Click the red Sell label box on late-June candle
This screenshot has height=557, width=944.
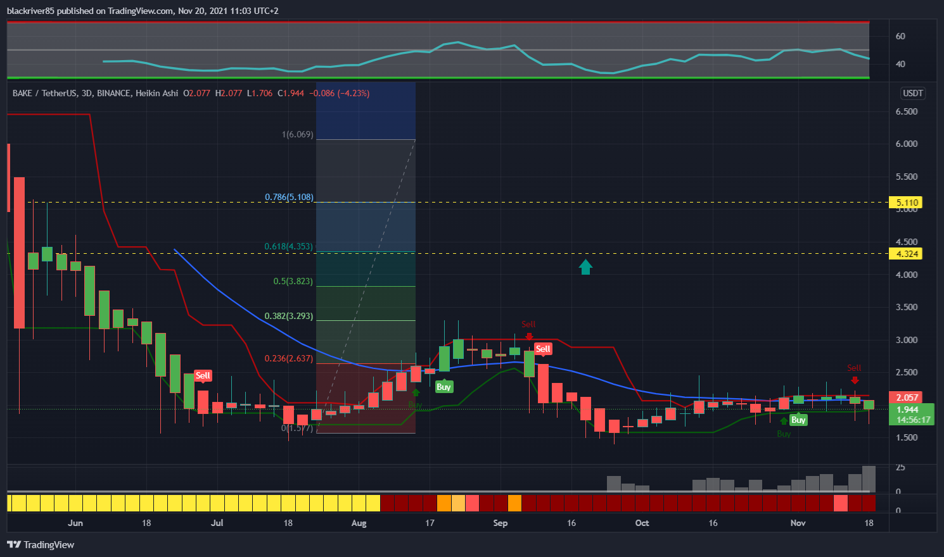[x=203, y=375]
